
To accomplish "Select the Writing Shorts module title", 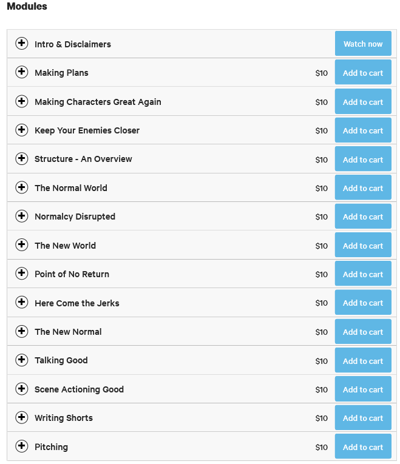I will (64, 418).
